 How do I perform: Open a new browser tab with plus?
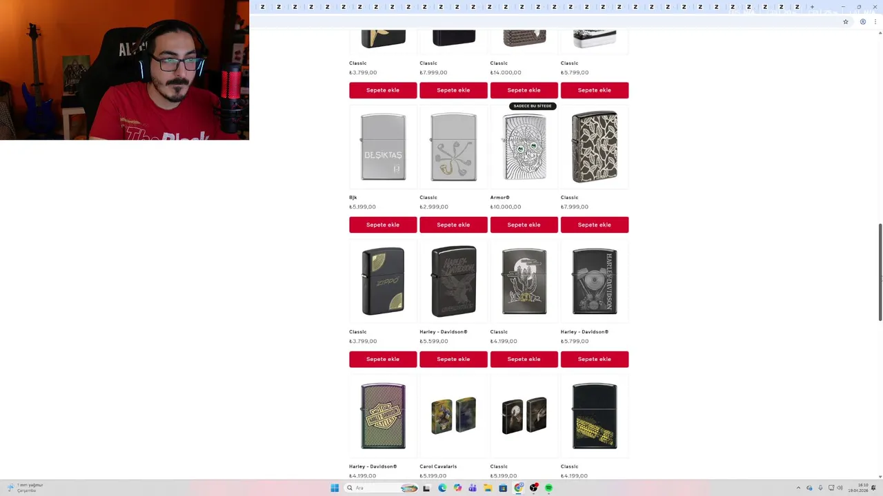click(x=812, y=7)
